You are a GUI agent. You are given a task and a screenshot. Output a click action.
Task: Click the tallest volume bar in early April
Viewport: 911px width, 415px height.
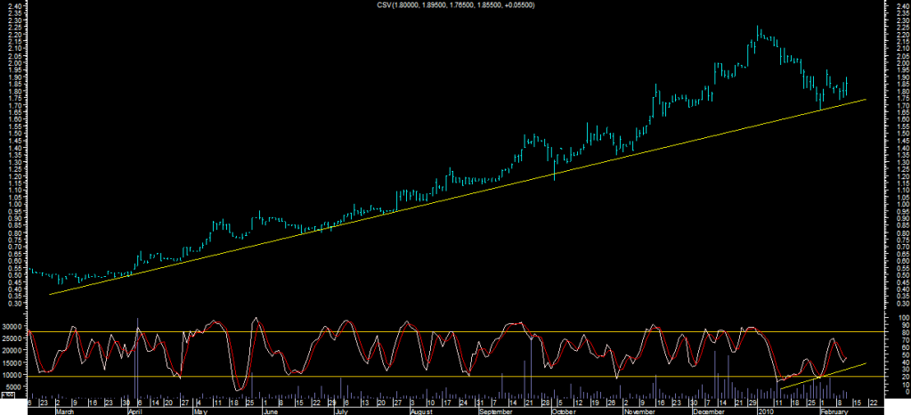138,357
